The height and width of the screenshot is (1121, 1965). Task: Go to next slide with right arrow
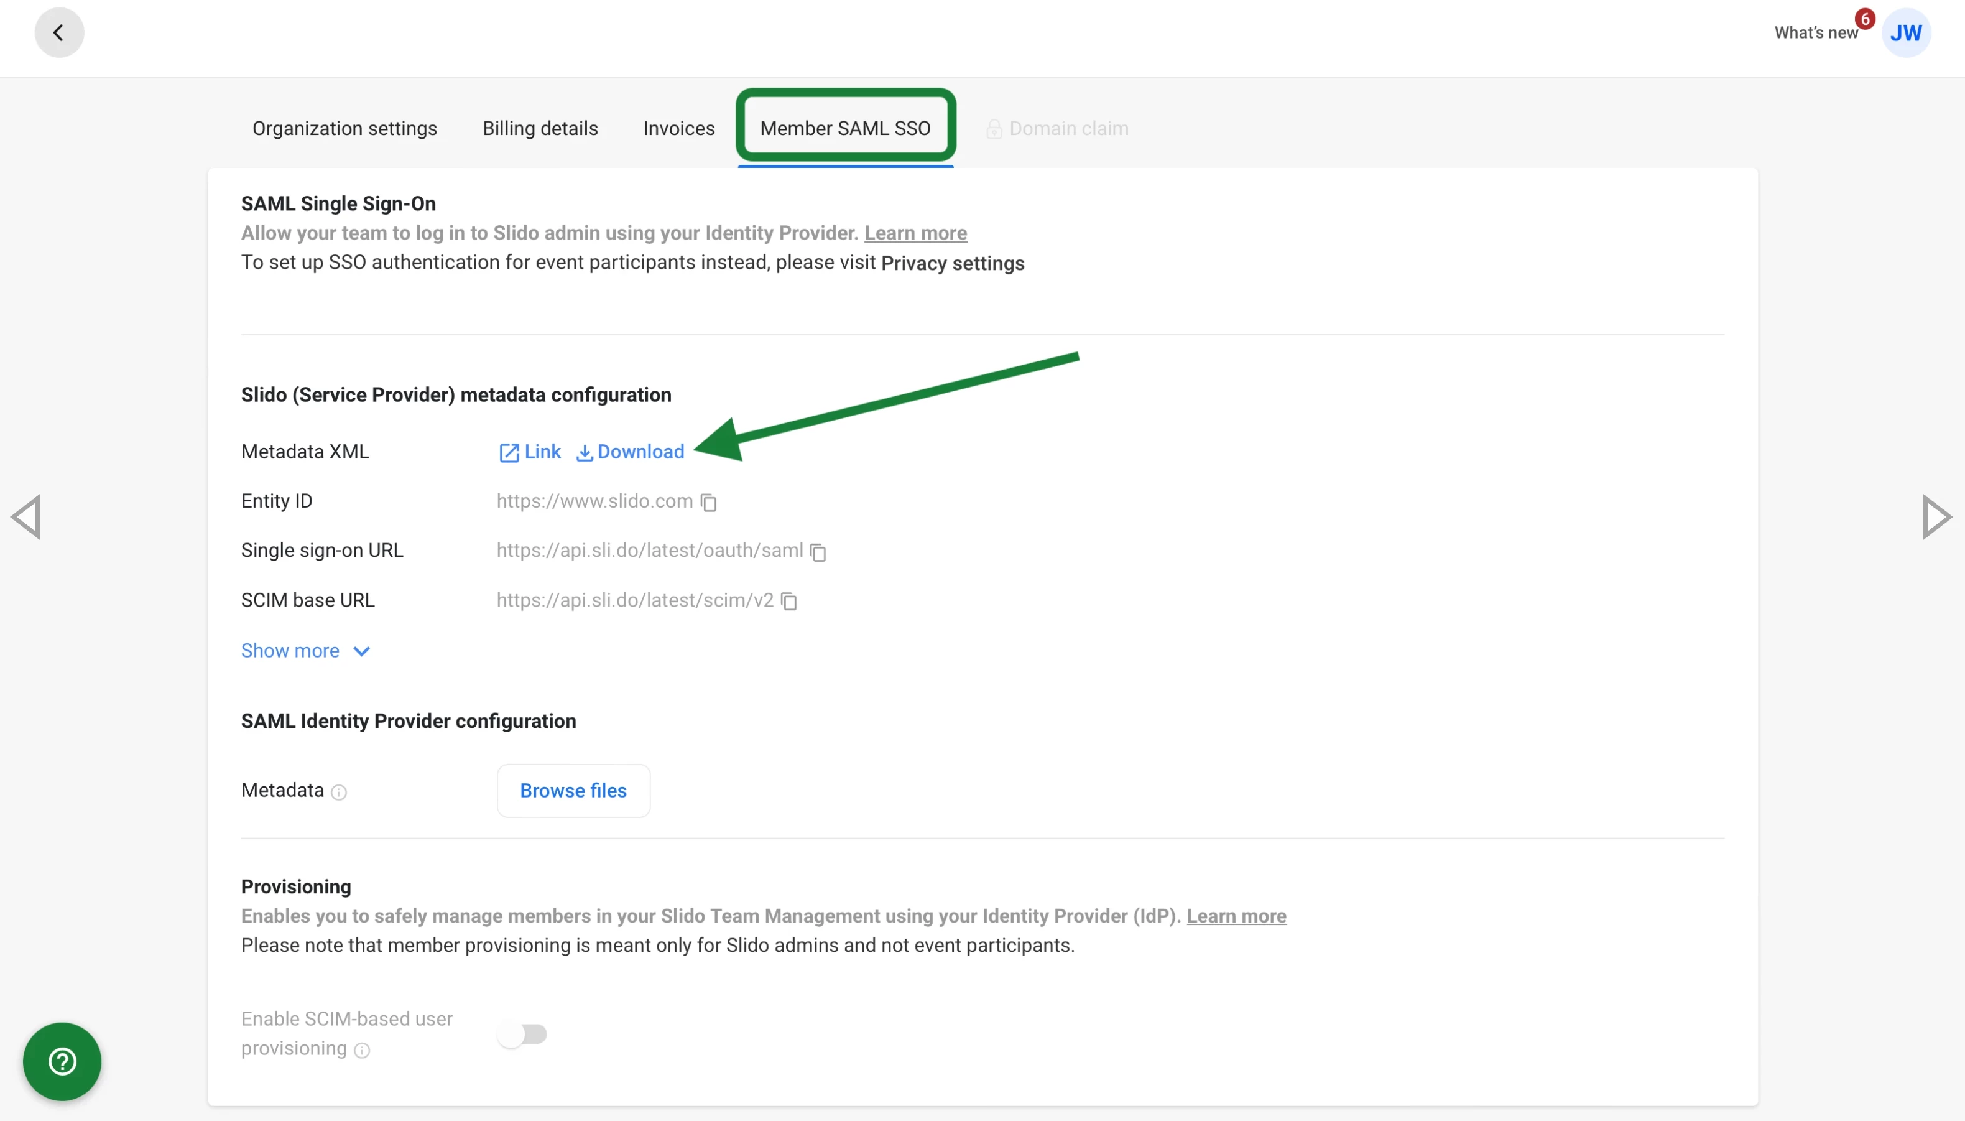(x=1936, y=516)
